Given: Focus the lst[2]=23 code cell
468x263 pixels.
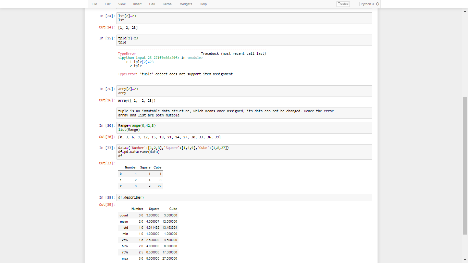Looking at the screenshot, I should pos(244,18).
